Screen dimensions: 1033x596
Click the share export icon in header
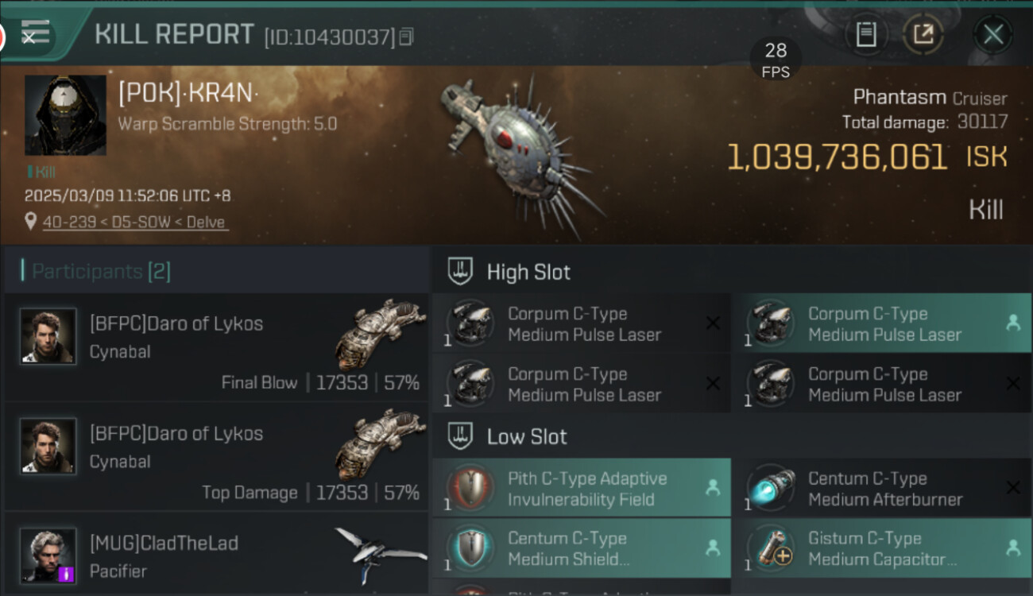click(923, 34)
